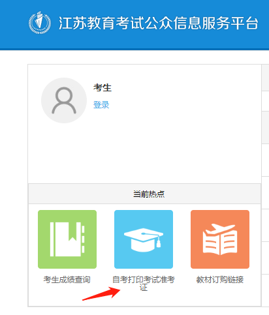Open the 教材订购链接 text link

(220, 280)
